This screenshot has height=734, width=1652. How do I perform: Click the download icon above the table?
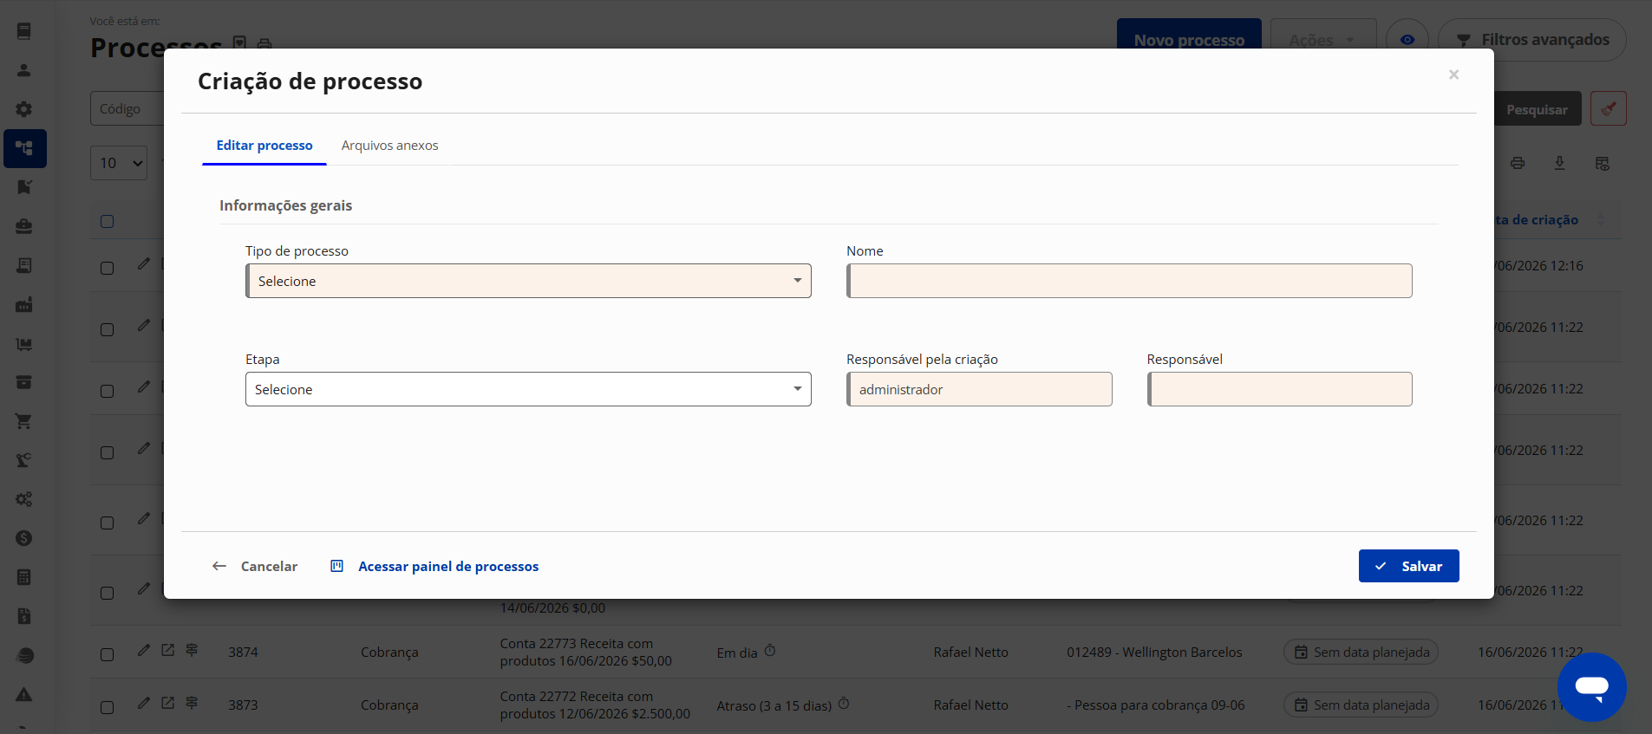[1559, 163]
